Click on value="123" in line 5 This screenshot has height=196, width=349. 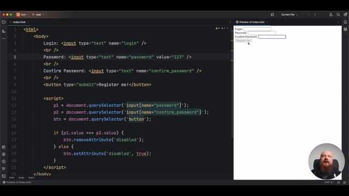coord(170,57)
